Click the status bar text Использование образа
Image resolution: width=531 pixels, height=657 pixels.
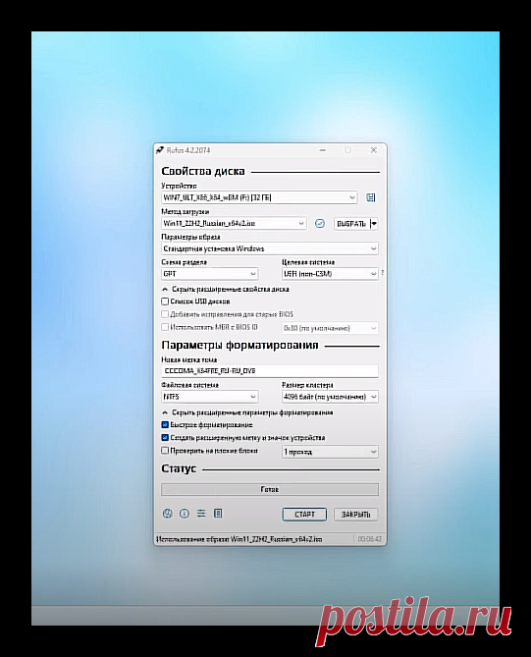pyautogui.click(x=239, y=539)
